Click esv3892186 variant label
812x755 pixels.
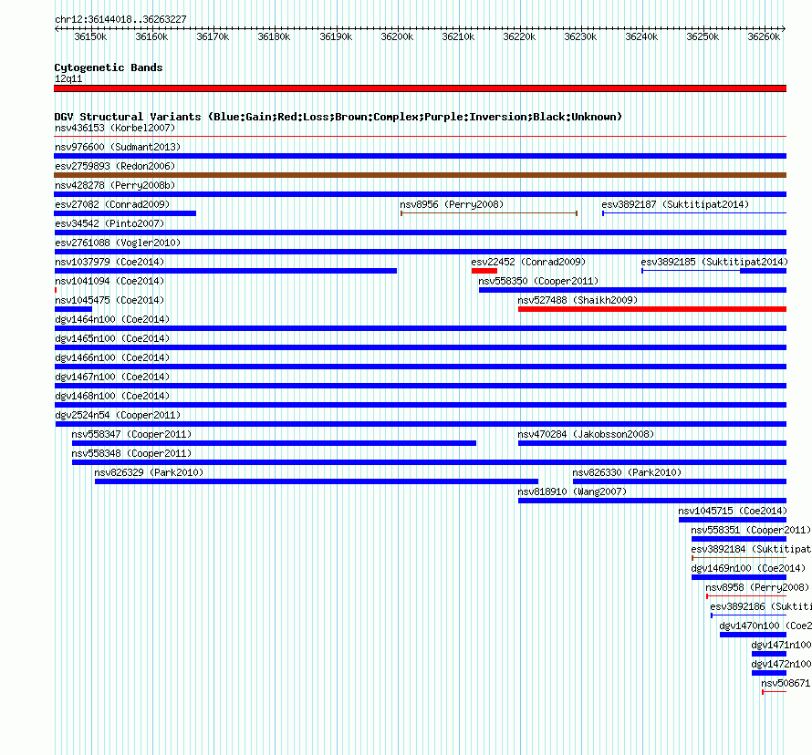click(761, 606)
